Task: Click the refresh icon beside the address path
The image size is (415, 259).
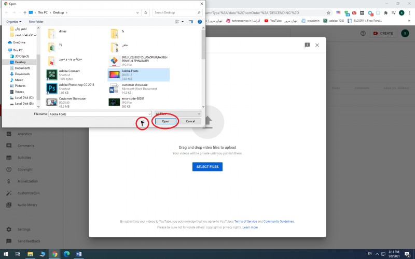Action: coord(145,12)
